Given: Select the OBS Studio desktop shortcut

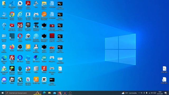Looking at the screenshot, I should [20, 48].
